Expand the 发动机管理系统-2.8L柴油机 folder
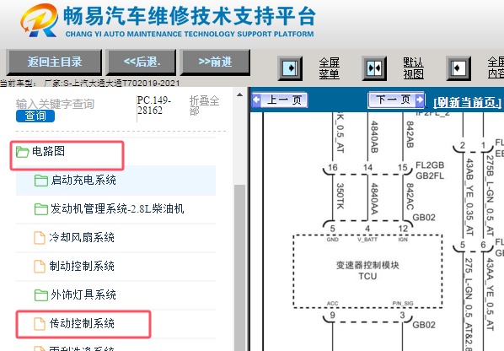The image size is (504, 351). click(x=117, y=208)
